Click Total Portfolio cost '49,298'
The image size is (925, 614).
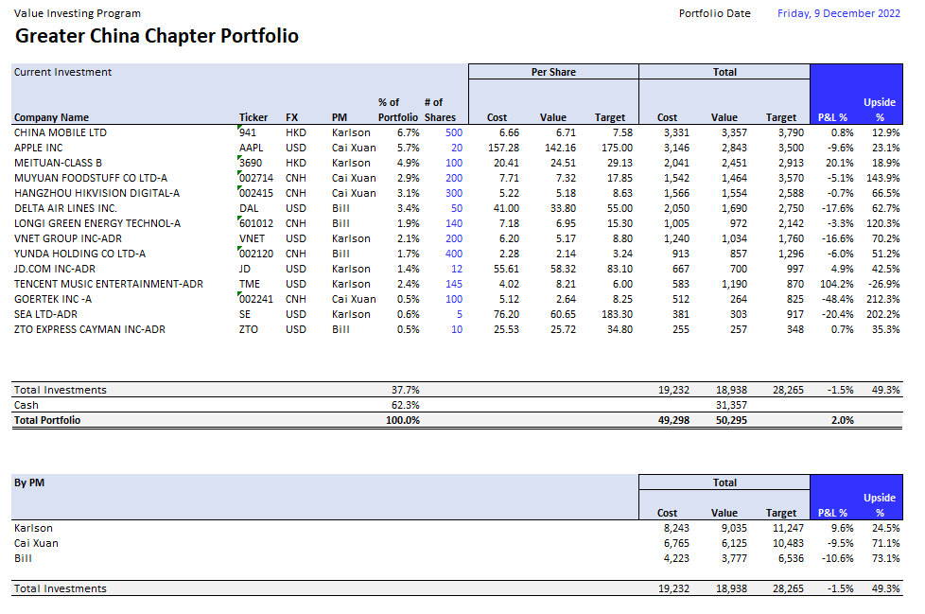[x=673, y=420]
